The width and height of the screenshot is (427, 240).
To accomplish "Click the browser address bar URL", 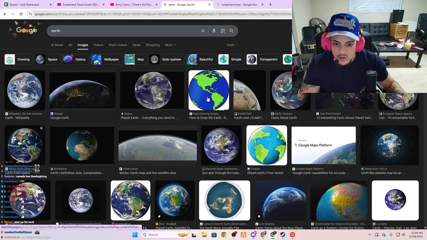I will click(163, 14).
